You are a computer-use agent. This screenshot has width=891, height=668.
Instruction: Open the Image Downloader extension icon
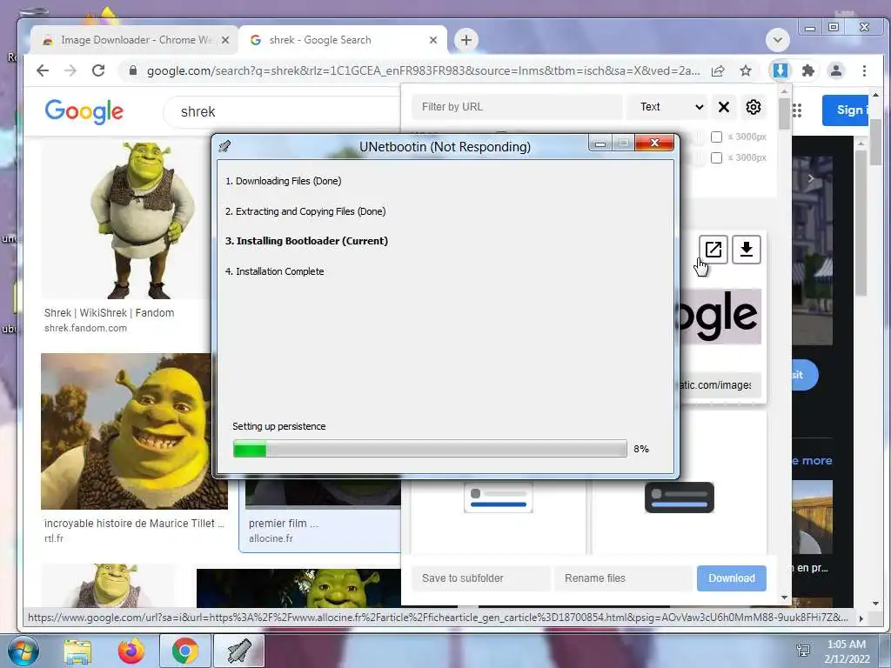[x=780, y=70]
